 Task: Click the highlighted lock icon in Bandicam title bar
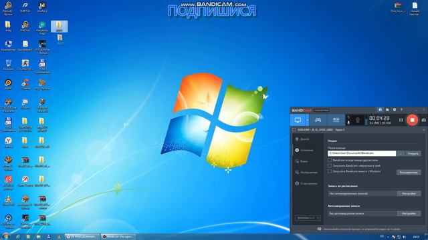[380, 109]
